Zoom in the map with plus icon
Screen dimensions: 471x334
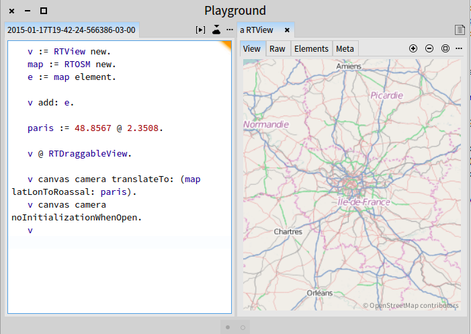413,49
